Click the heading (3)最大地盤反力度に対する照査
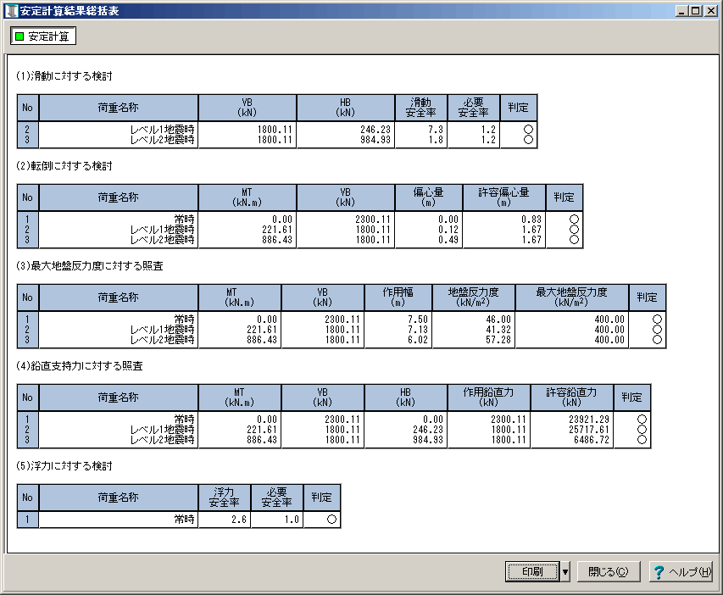 90,266
